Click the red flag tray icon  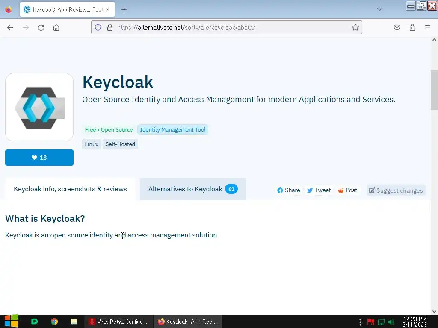tap(371, 322)
